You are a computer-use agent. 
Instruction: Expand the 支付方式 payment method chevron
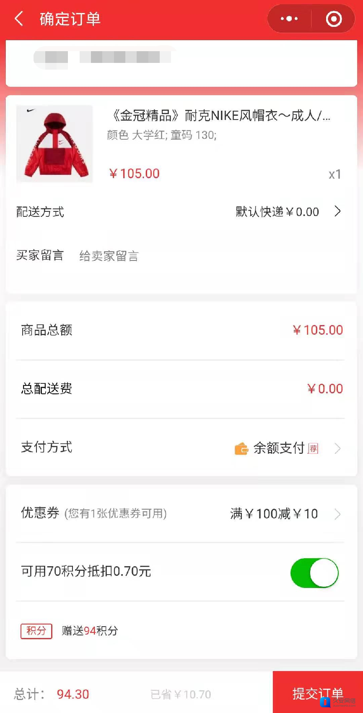click(337, 449)
